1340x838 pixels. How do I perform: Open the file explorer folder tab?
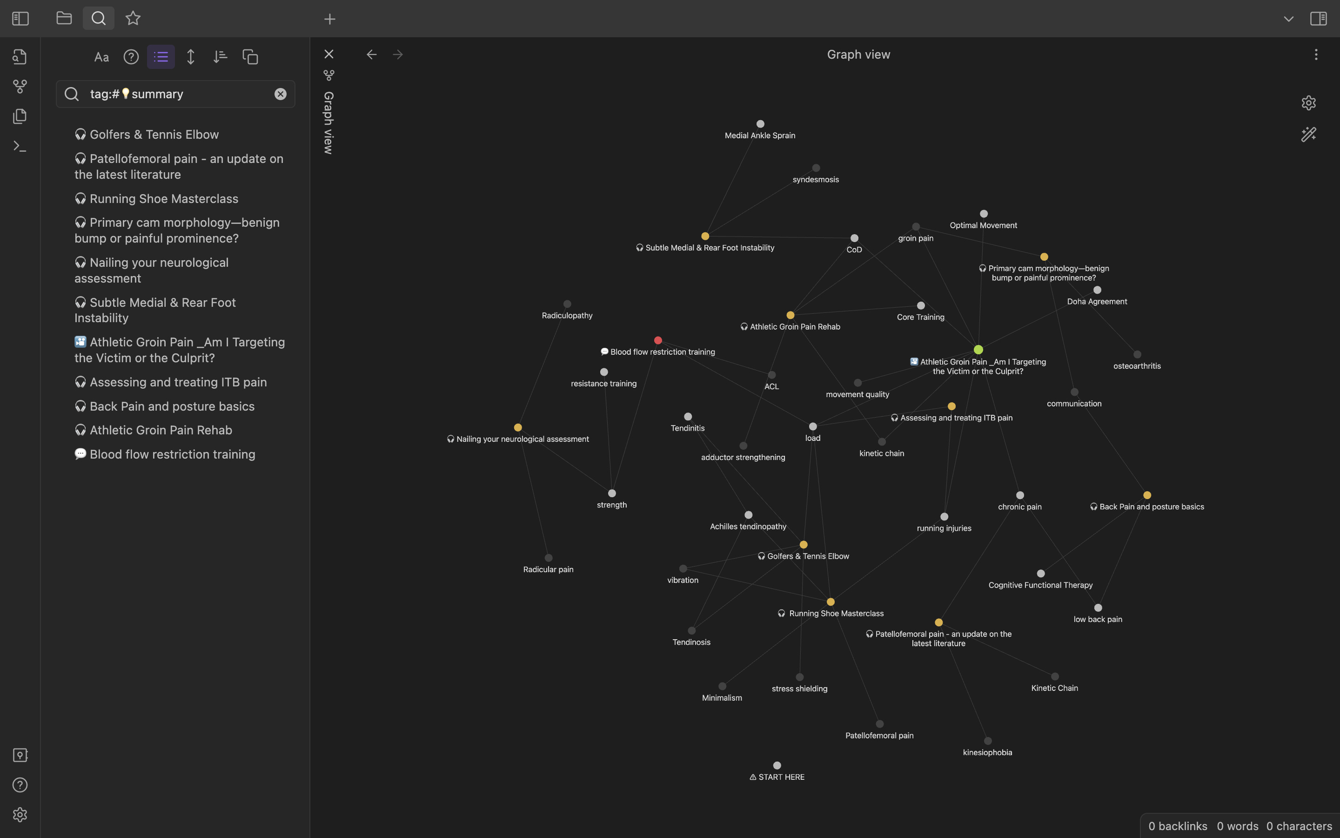click(x=64, y=18)
